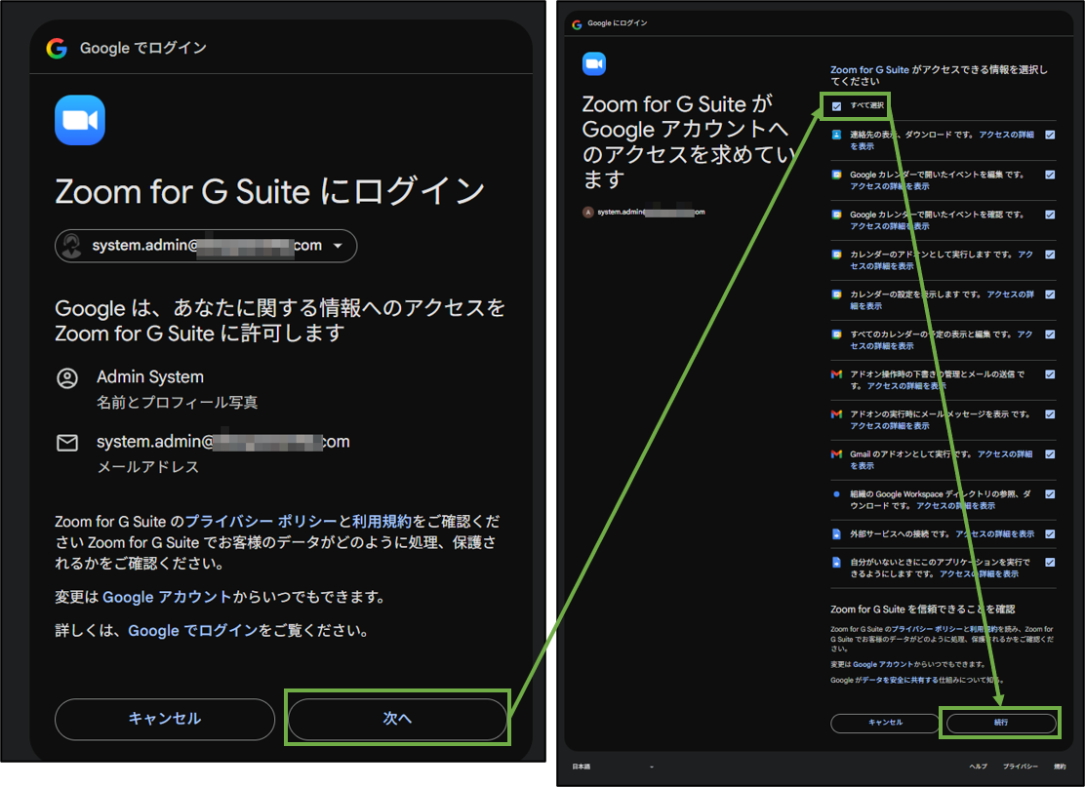Click 続行 in the right consent dialog
Screen dimensions: 1085x787
point(1000,723)
